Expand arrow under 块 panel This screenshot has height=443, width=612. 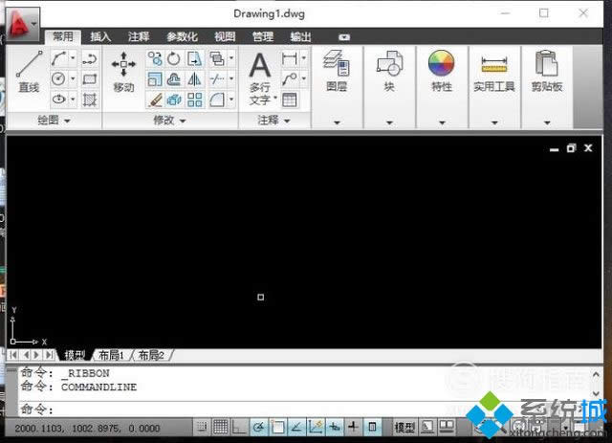click(389, 122)
